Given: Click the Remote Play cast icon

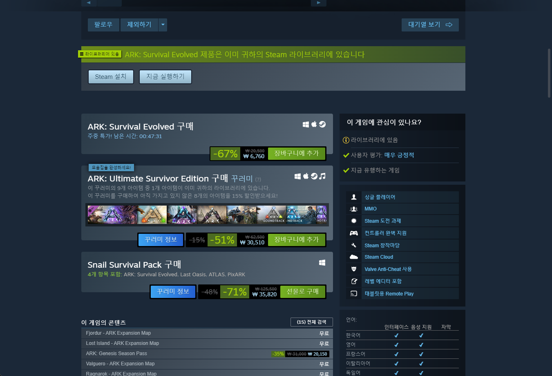Looking at the screenshot, I should [354, 293].
